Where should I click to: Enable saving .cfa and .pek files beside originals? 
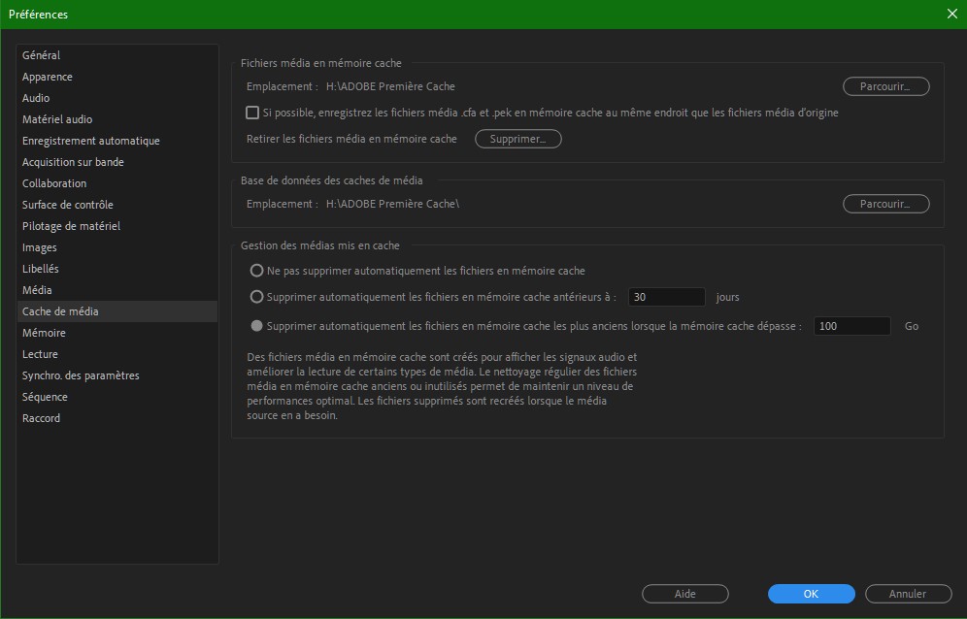(x=252, y=113)
